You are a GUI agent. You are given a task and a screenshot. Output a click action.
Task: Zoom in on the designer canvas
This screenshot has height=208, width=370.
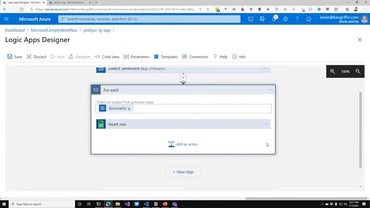click(332, 72)
